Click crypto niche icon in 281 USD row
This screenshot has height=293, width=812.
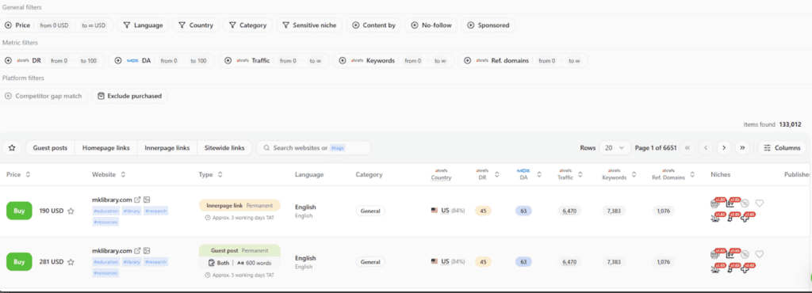pos(730,268)
